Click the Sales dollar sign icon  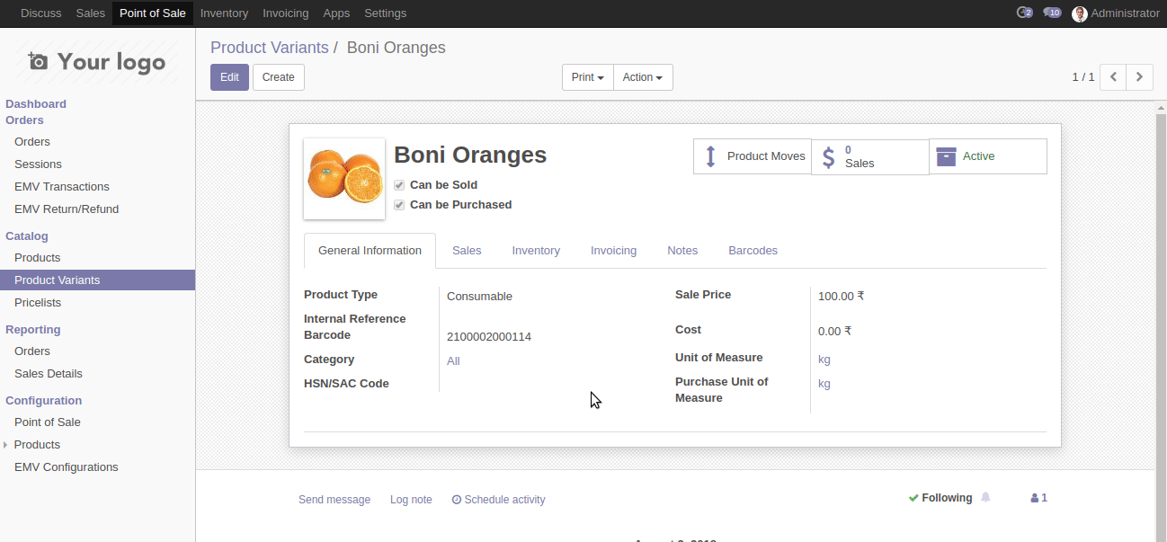coord(829,157)
